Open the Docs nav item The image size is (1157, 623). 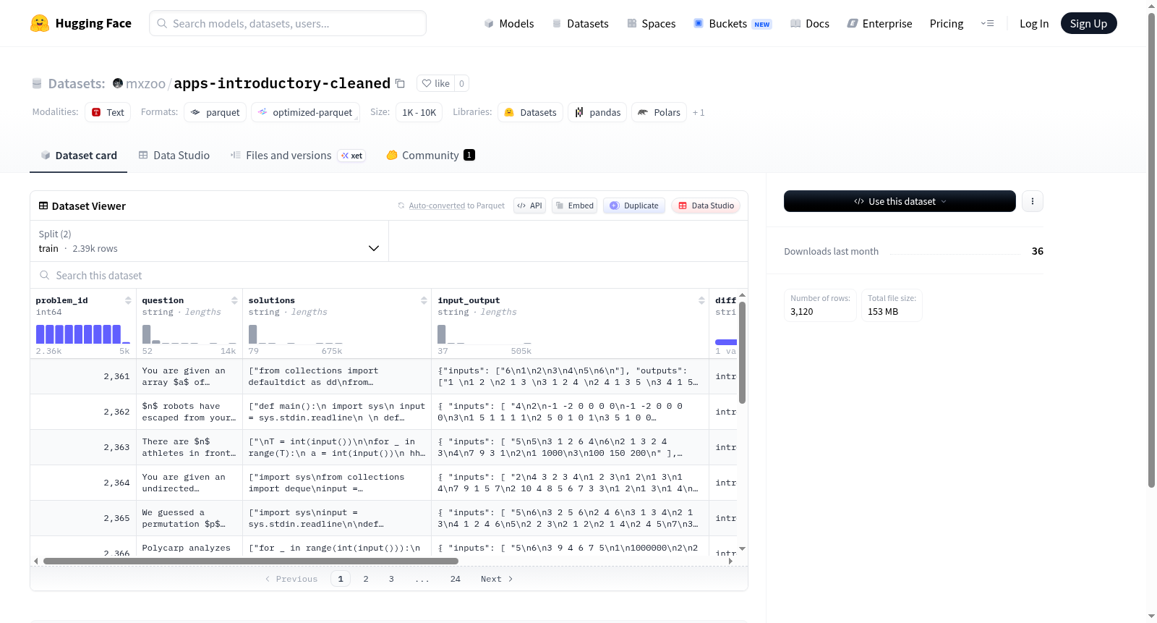tap(810, 23)
